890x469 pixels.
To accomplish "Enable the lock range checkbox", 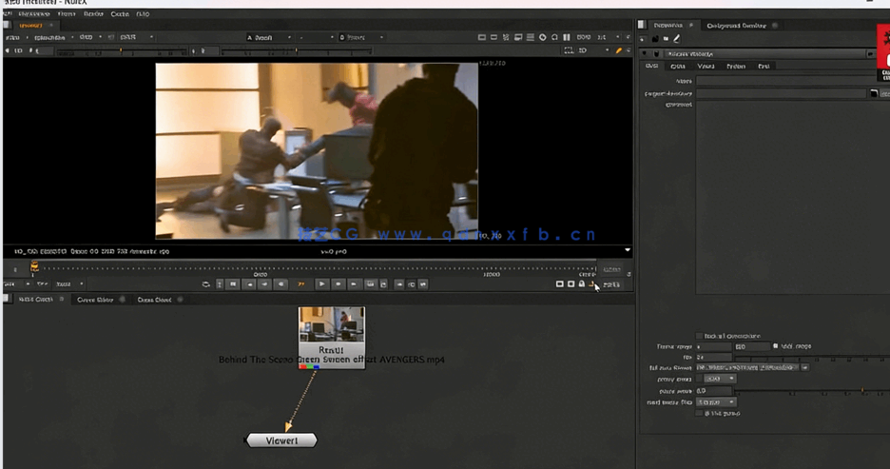I will point(776,346).
